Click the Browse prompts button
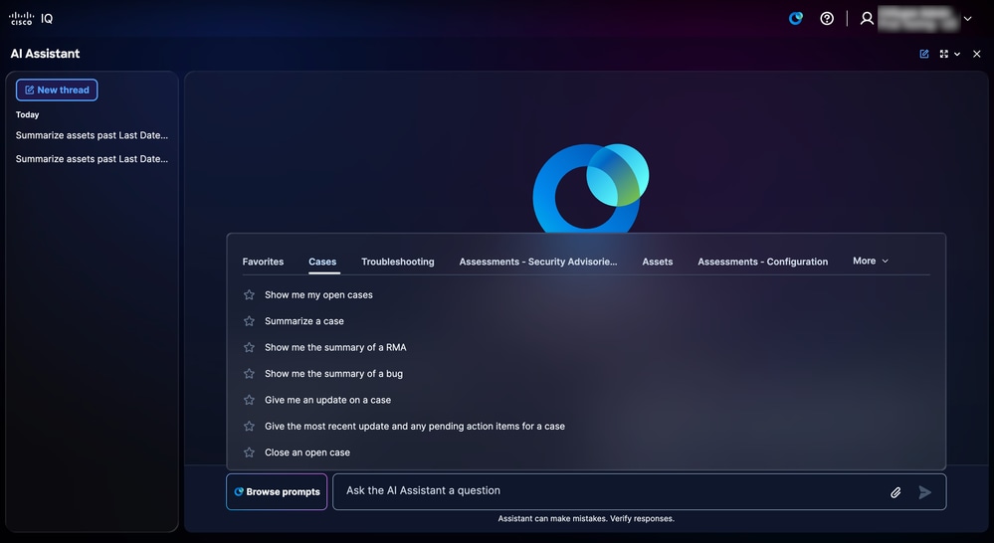Viewport: 994px width, 543px height. [277, 491]
